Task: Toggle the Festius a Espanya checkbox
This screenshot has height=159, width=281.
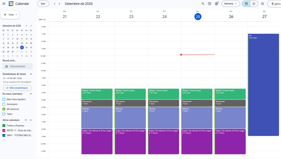Action: [4, 126]
